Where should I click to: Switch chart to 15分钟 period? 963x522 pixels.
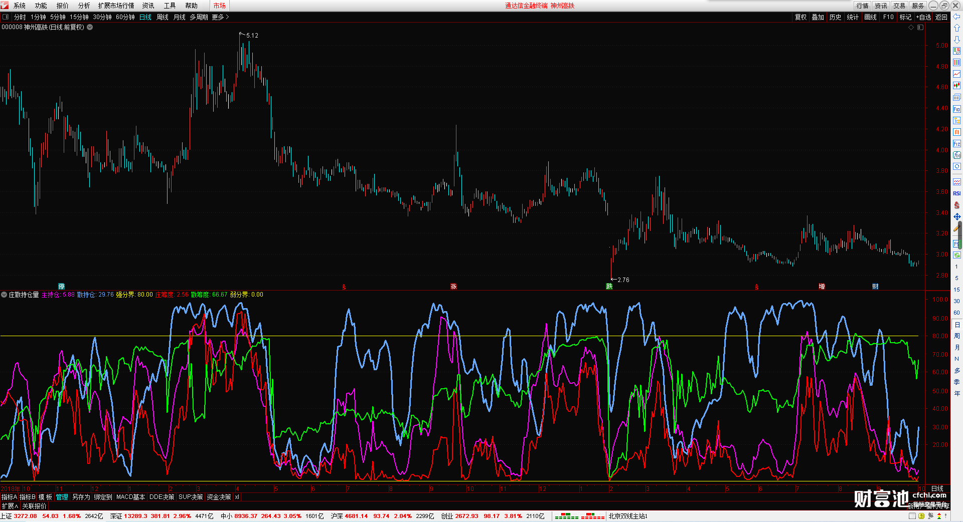click(79, 17)
